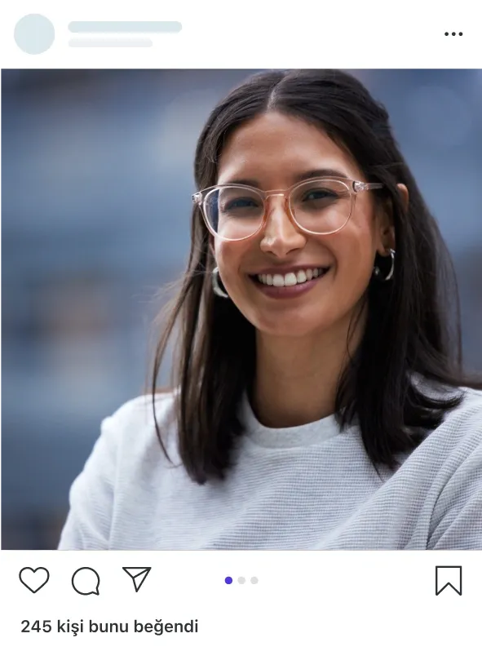Switch to the second carousel dot
This screenshot has width=482, height=669.
click(x=241, y=580)
